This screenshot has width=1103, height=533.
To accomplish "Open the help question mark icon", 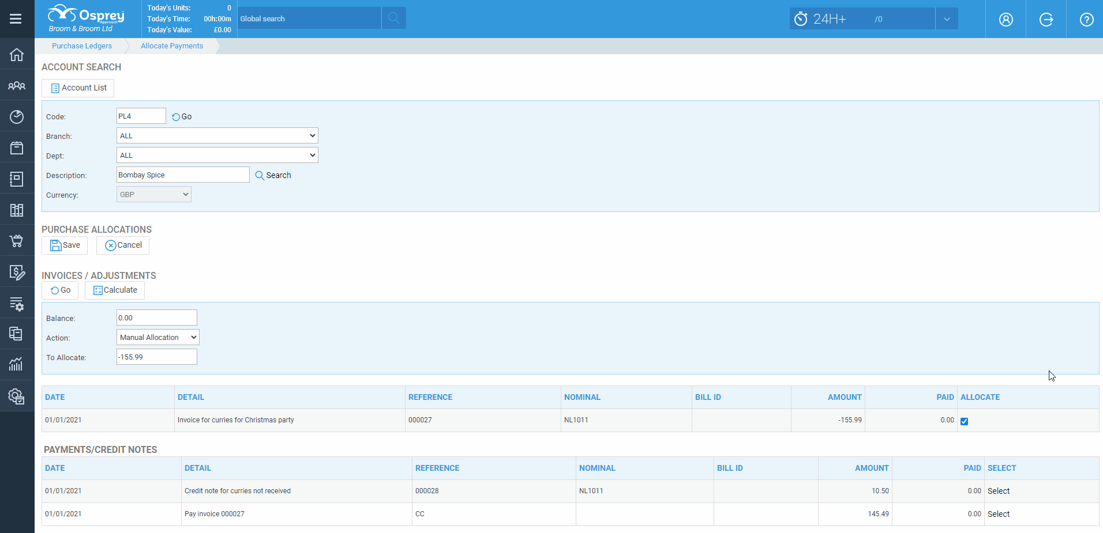I will pyautogui.click(x=1087, y=20).
